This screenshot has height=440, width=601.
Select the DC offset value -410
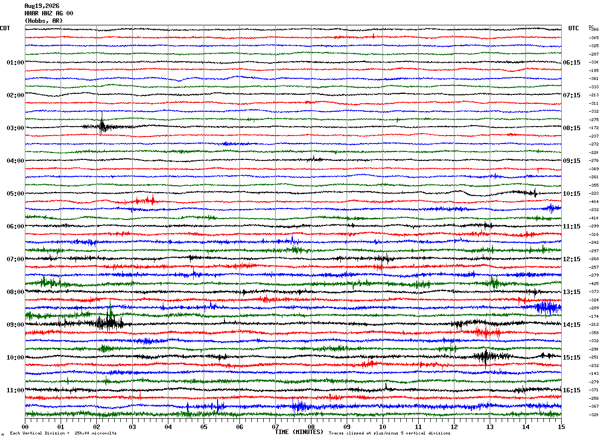click(x=594, y=218)
